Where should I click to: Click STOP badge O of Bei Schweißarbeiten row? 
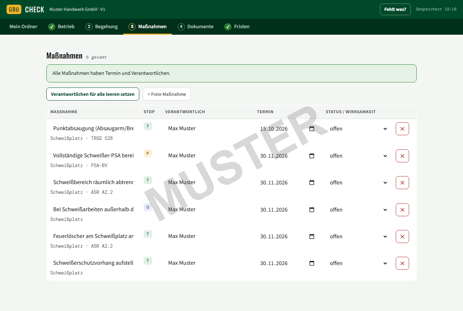tap(148, 207)
